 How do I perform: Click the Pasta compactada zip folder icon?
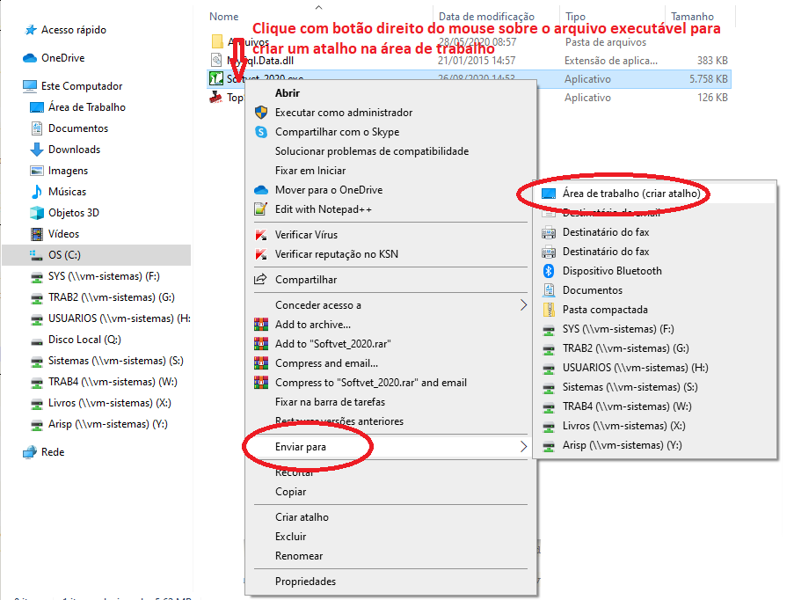pos(548,310)
